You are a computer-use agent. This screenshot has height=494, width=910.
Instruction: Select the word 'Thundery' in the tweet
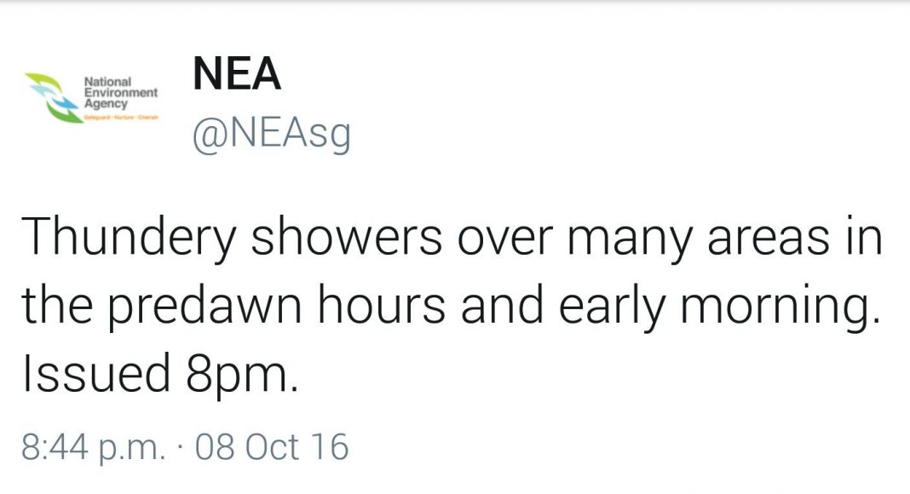click(x=129, y=238)
